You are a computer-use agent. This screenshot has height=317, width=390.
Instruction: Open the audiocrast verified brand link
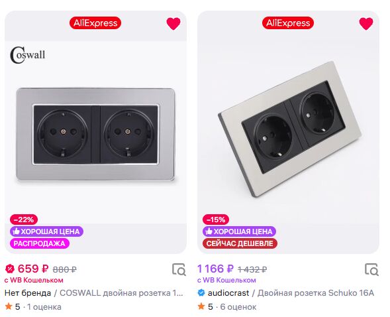[223, 293]
